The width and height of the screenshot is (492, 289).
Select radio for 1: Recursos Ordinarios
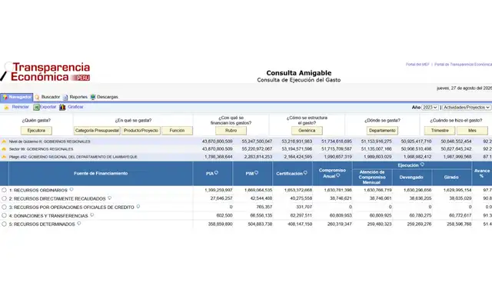coord(4,190)
